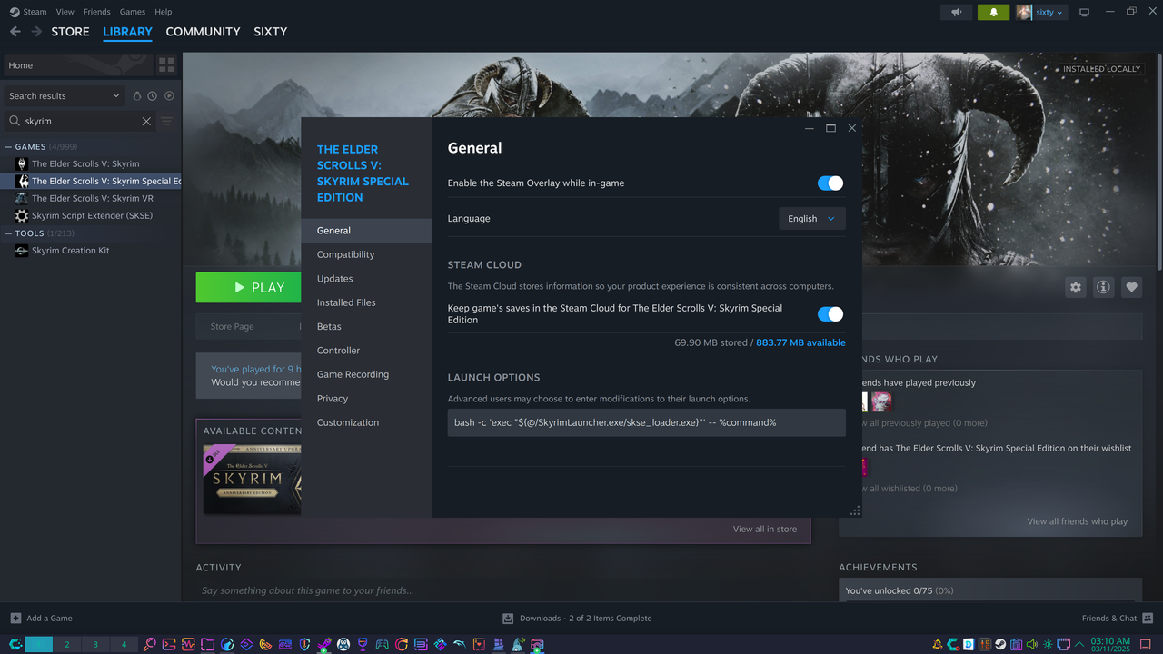The image size is (1163, 654).
Task: Edit the skse_loader launch options field
Action: coord(646,421)
